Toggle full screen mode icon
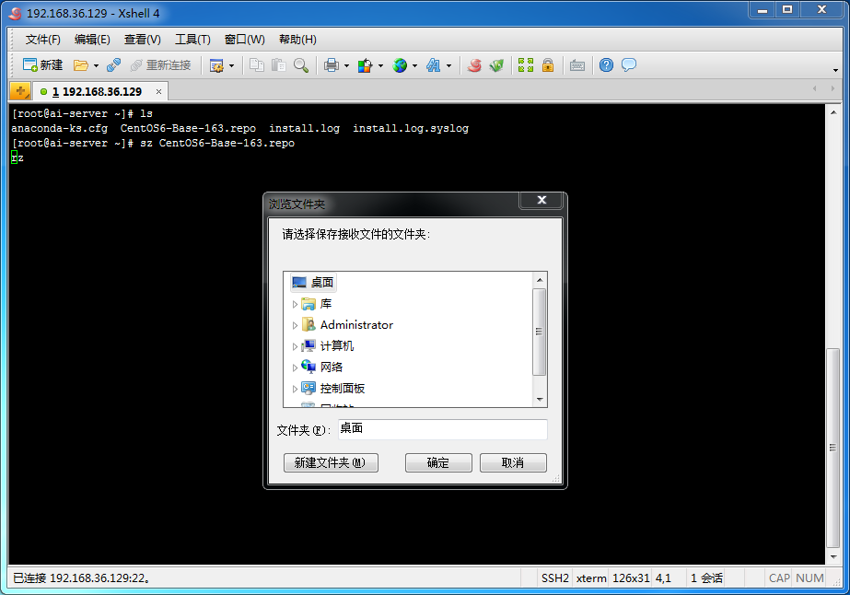This screenshot has height=595, width=850. click(x=525, y=65)
